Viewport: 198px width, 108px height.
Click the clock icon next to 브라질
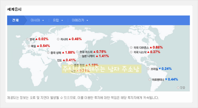(149, 69)
